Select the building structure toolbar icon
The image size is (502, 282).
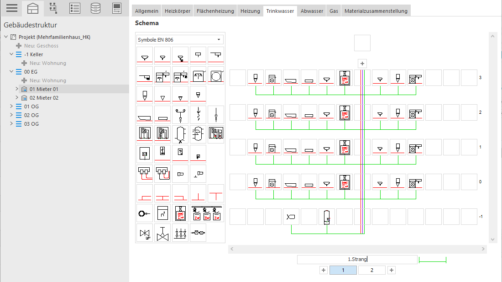[x=33, y=8]
